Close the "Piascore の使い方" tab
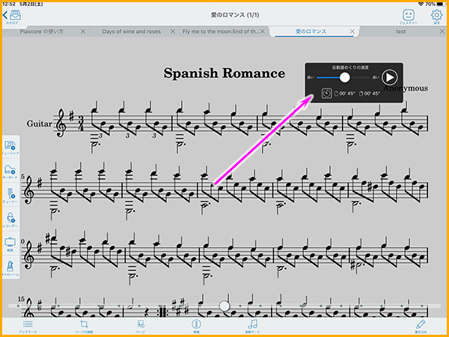 click(83, 31)
